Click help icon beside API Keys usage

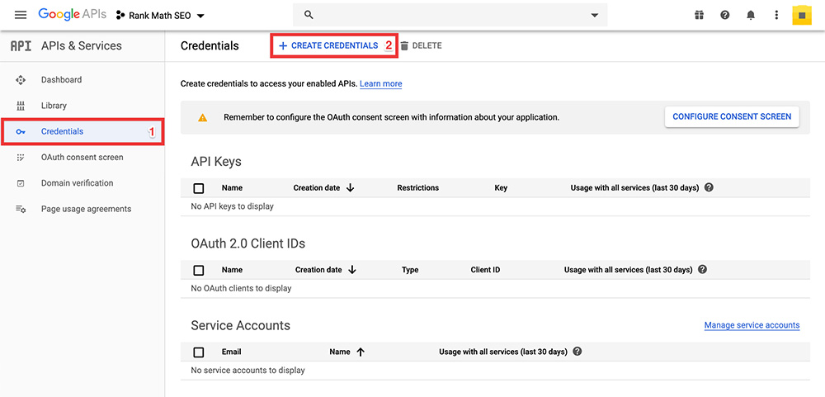tap(709, 187)
